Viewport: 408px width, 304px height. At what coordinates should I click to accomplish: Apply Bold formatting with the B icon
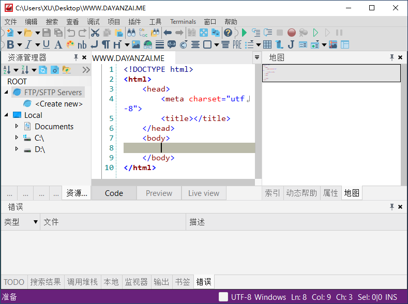click(10, 45)
